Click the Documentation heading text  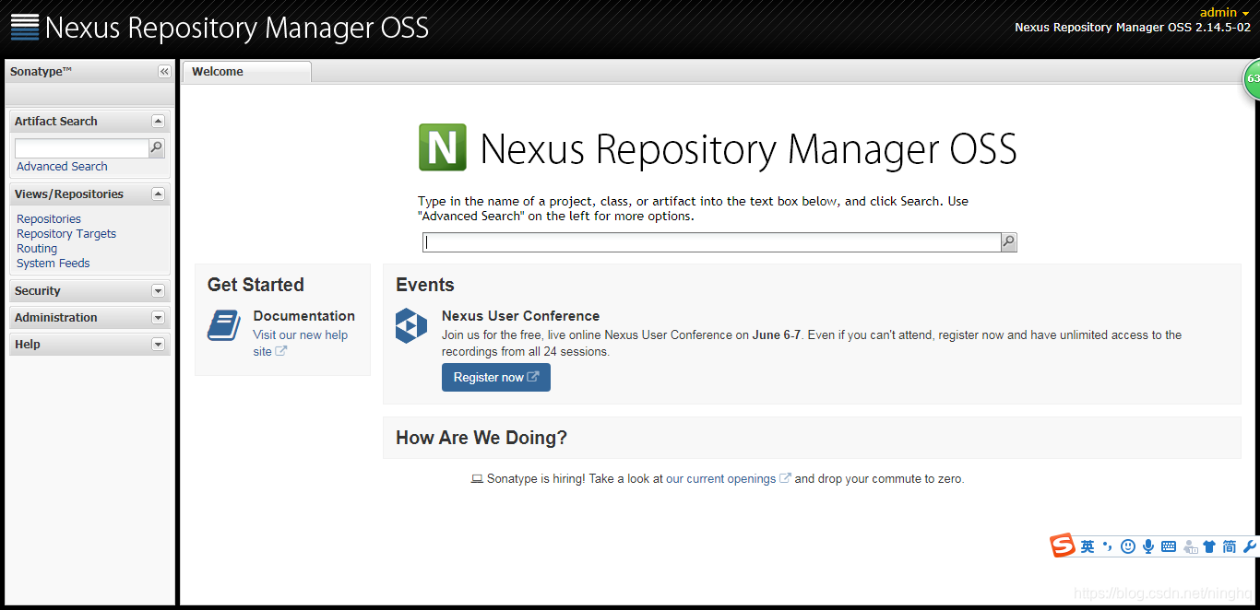(304, 316)
